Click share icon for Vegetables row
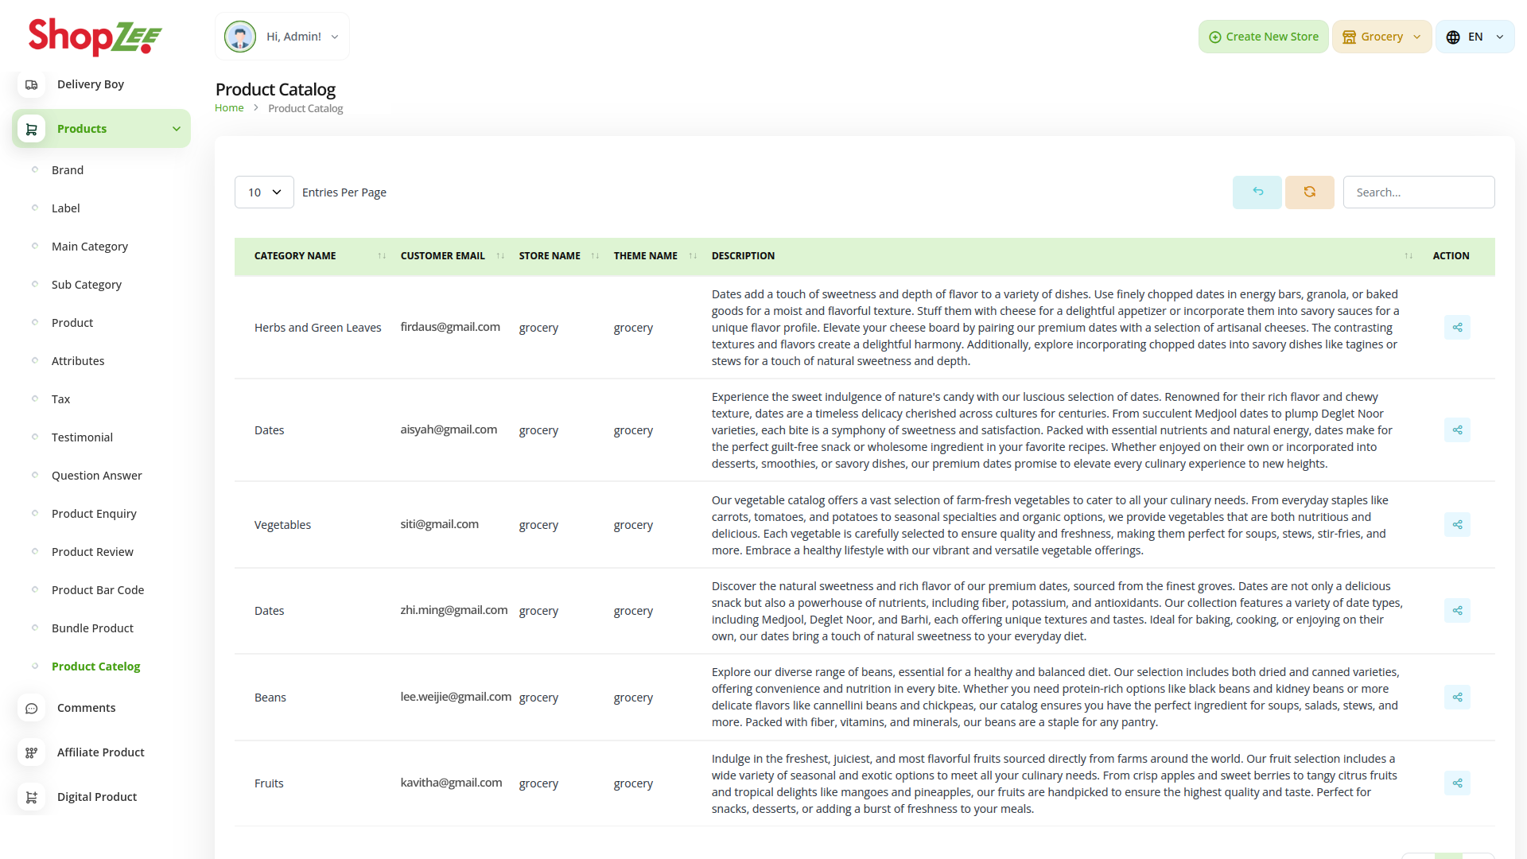The height and width of the screenshot is (859, 1527). (1457, 525)
